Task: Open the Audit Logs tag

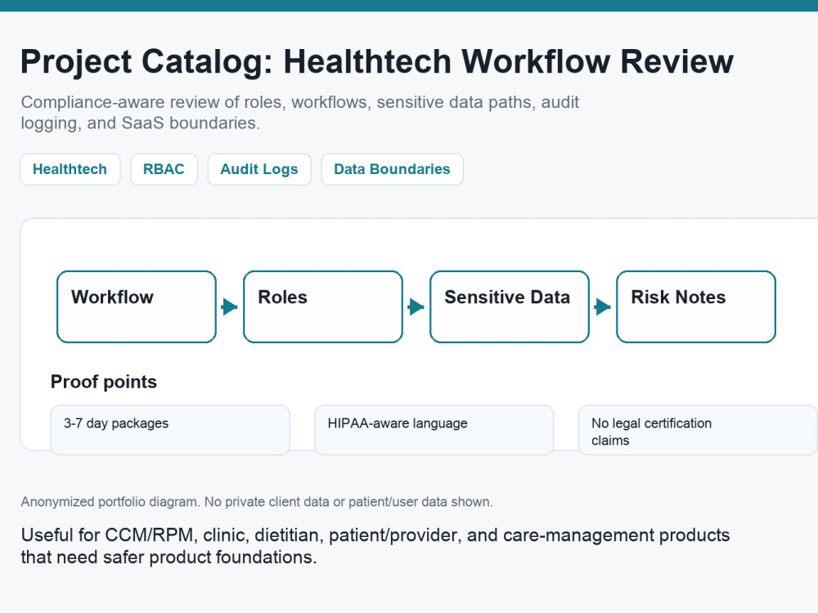Action: pos(259,169)
